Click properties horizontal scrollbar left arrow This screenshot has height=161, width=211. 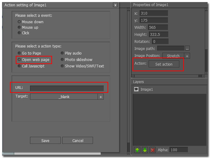[133, 76]
